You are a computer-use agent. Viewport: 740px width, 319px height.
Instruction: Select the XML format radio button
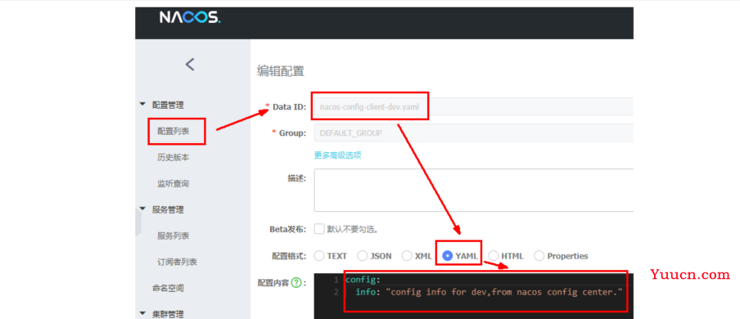(x=407, y=256)
